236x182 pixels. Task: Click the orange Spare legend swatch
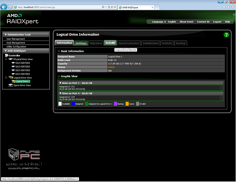coord(127,104)
